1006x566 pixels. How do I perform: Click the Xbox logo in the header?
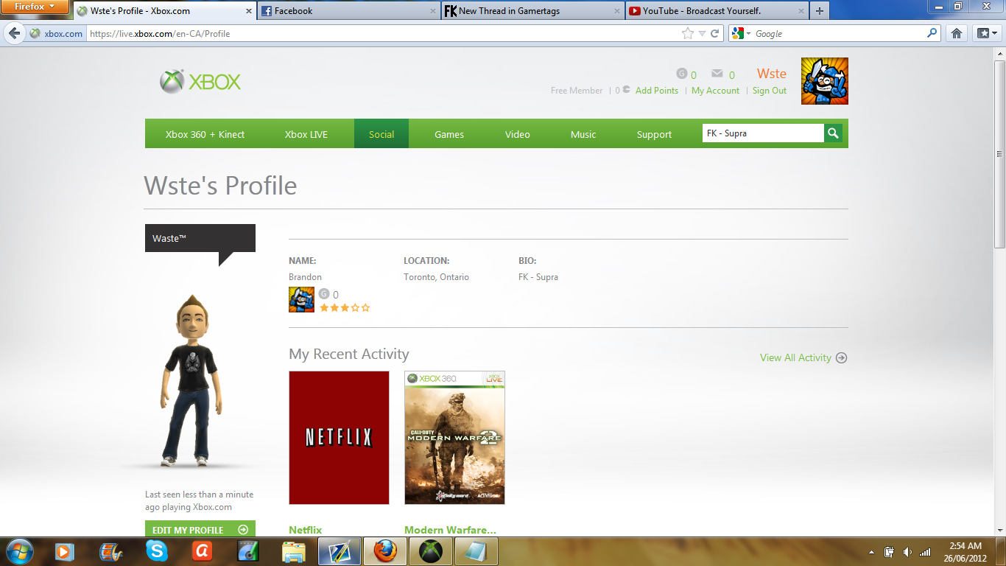tap(200, 81)
